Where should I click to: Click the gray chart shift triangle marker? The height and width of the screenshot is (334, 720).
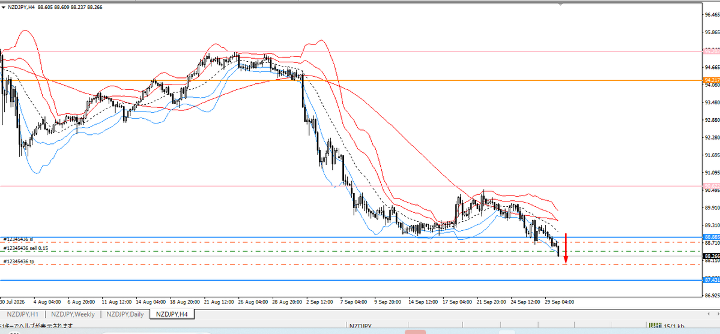560,5
